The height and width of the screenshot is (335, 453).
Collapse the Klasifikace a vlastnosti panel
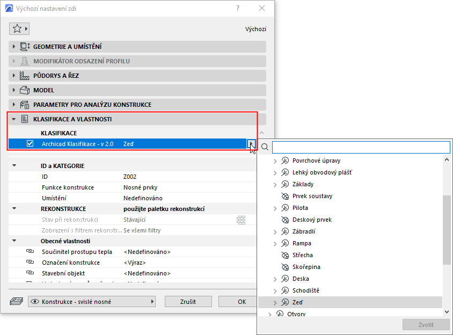point(13,119)
